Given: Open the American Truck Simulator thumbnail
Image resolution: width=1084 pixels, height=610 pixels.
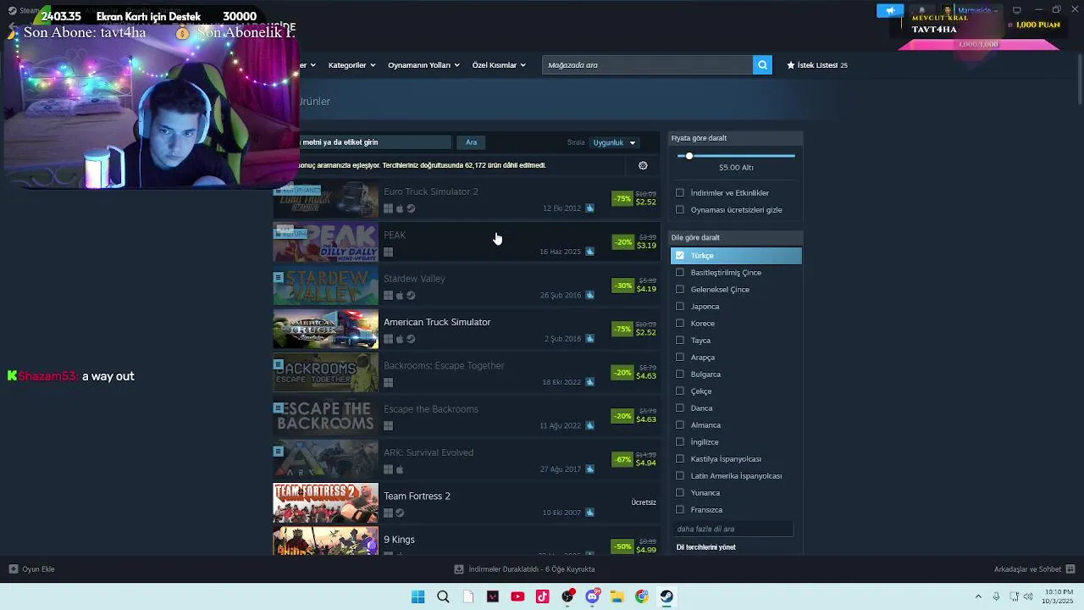Looking at the screenshot, I should [x=325, y=330].
